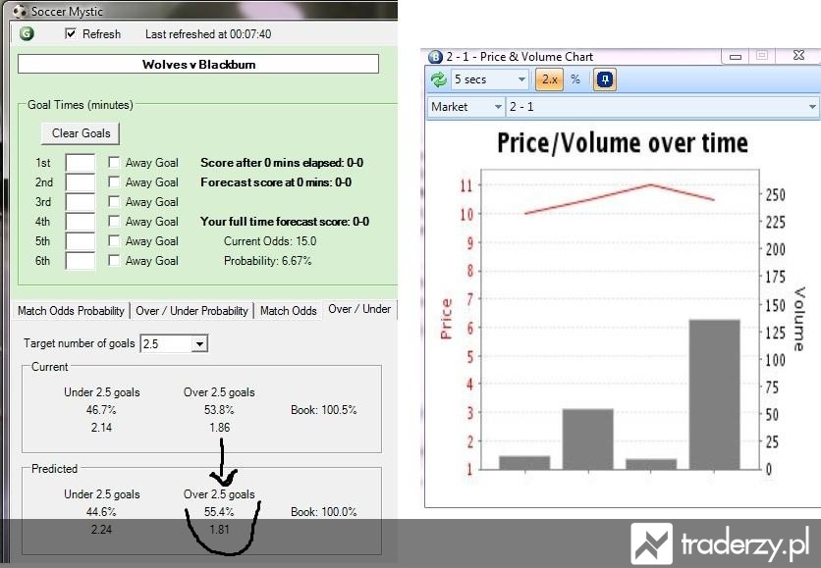Click 'Score after 0 mins elapsed: 0-0'
Image resolution: width=821 pixels, height=568 pixels.
pyautogui.click(x=282, y=163)
